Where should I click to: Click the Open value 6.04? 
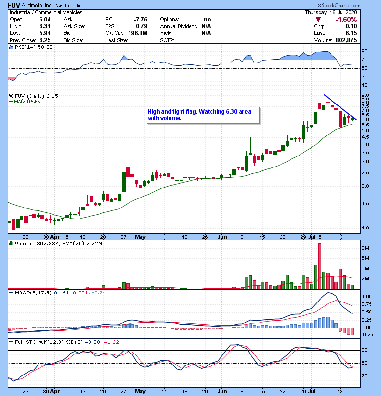point(45,20)
